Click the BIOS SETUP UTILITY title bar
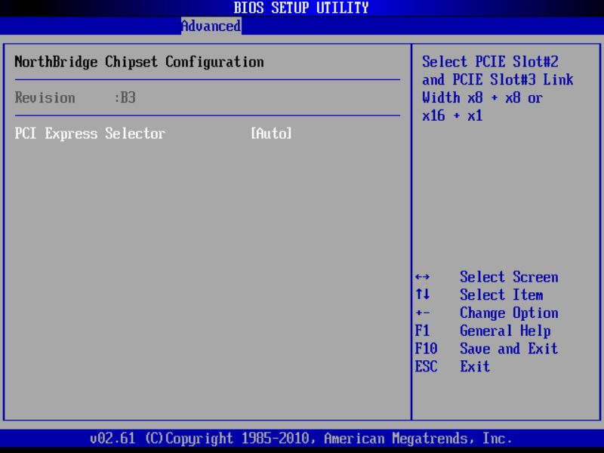 [300, 8]
